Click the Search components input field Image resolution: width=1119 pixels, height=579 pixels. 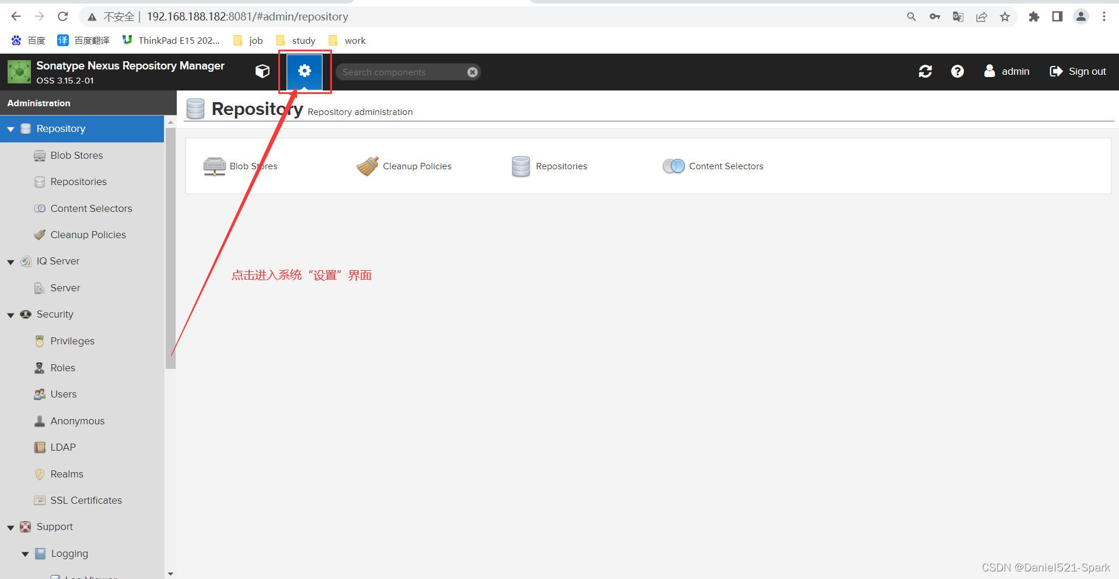pyautogui.click(x=403, y=72)
